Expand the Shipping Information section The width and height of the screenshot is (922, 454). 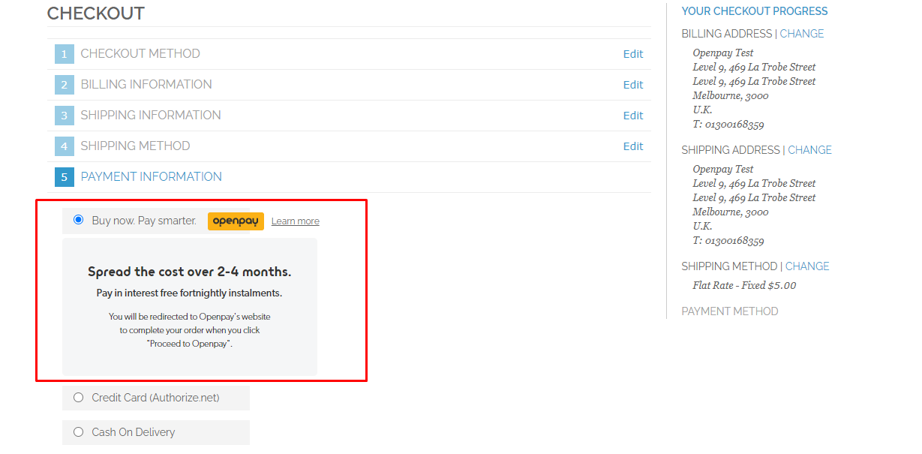(151, 116)
